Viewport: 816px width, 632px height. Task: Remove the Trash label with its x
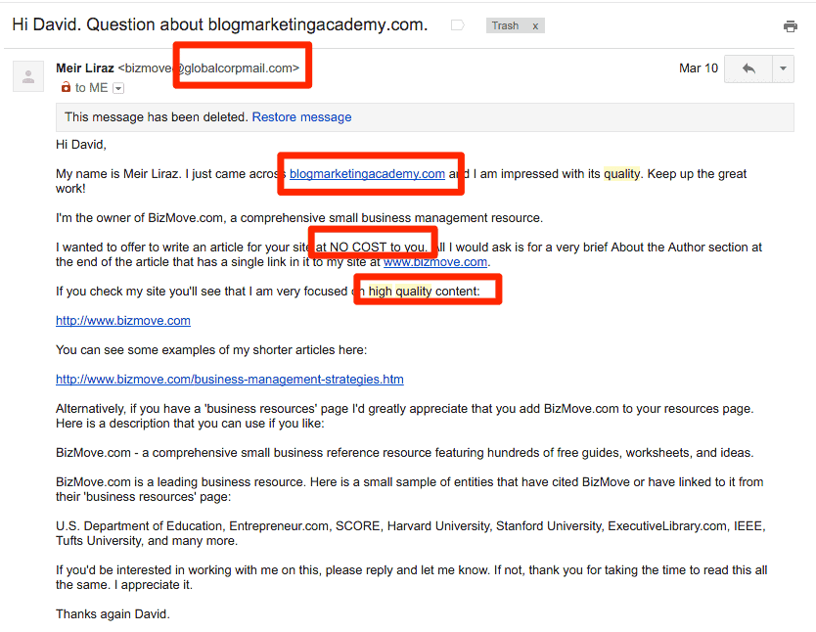tap(535, 26)
